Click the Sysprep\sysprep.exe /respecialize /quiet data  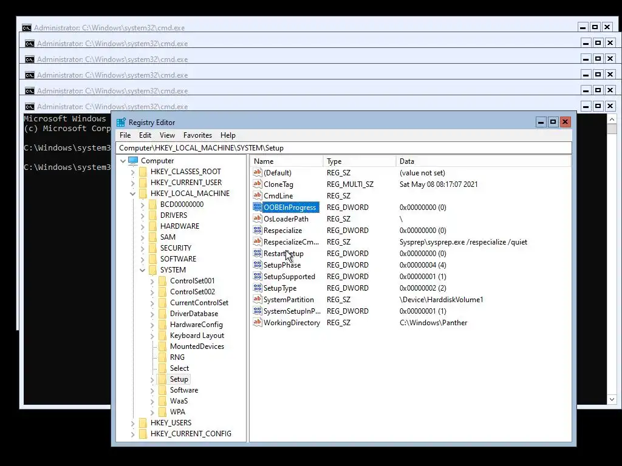point(463,241)
